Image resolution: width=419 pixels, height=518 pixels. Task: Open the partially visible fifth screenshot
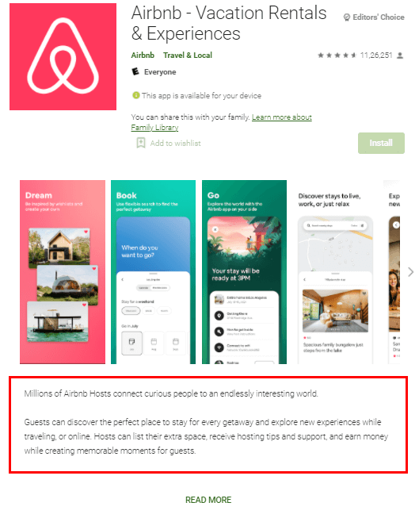point(392,272)
